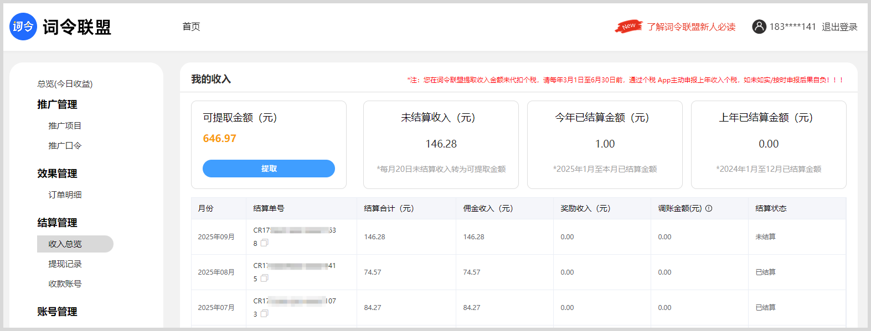Select 收入总览 in the sidebar
871x331 pixels.
click(65, 244)
